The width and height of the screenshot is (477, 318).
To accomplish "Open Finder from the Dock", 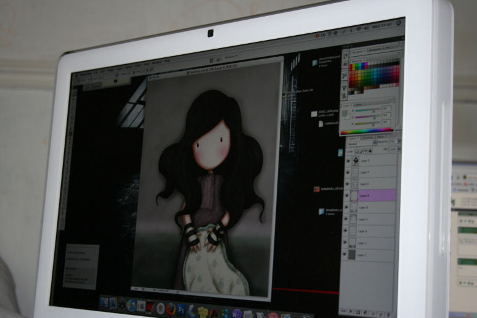I will click(x=104, y=303).
